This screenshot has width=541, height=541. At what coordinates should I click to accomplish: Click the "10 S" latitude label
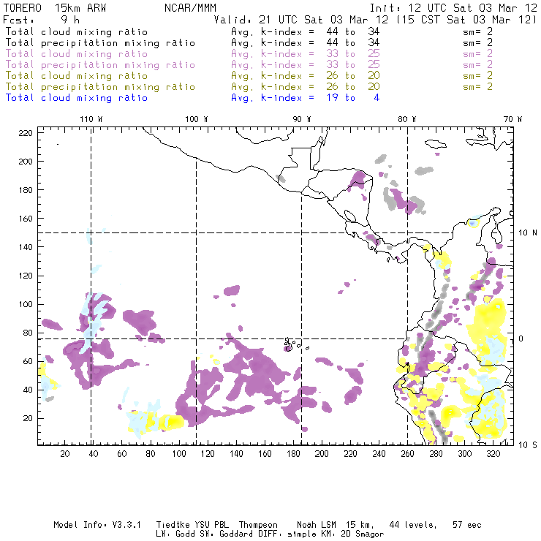(528, 445)
